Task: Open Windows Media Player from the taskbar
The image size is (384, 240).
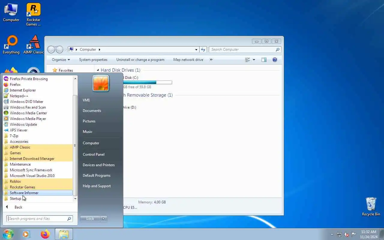Action: (27, 234)
